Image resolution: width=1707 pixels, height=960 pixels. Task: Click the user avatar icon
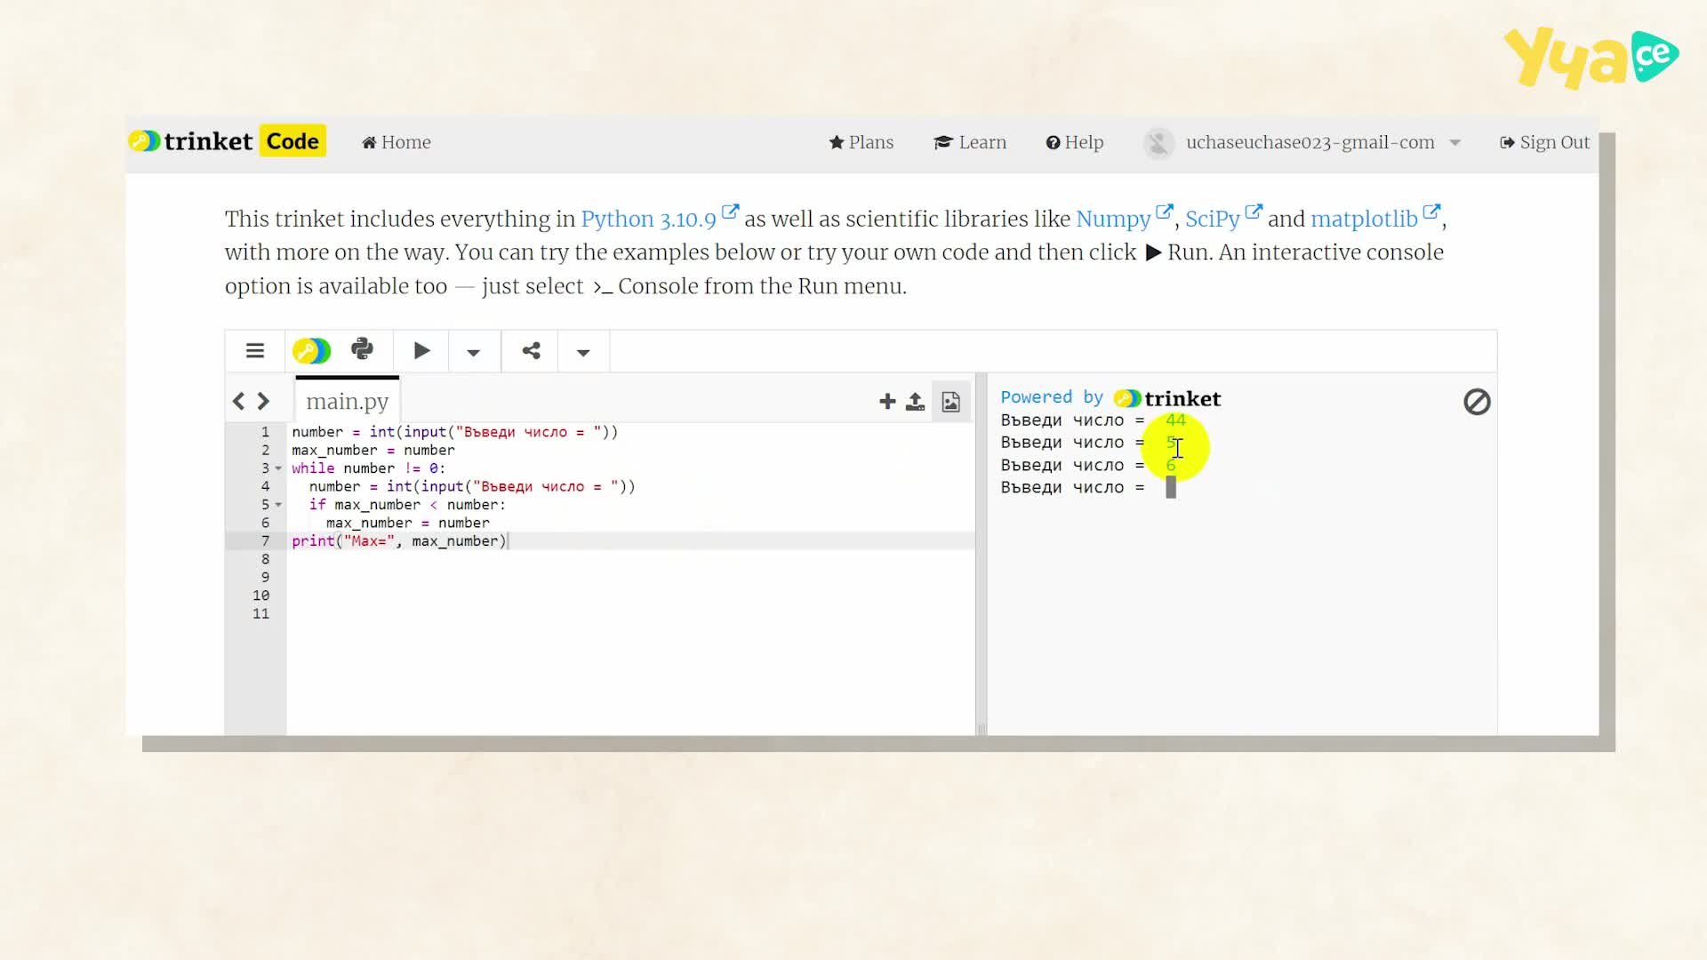pyautogui.click(x=1158, y=142)
